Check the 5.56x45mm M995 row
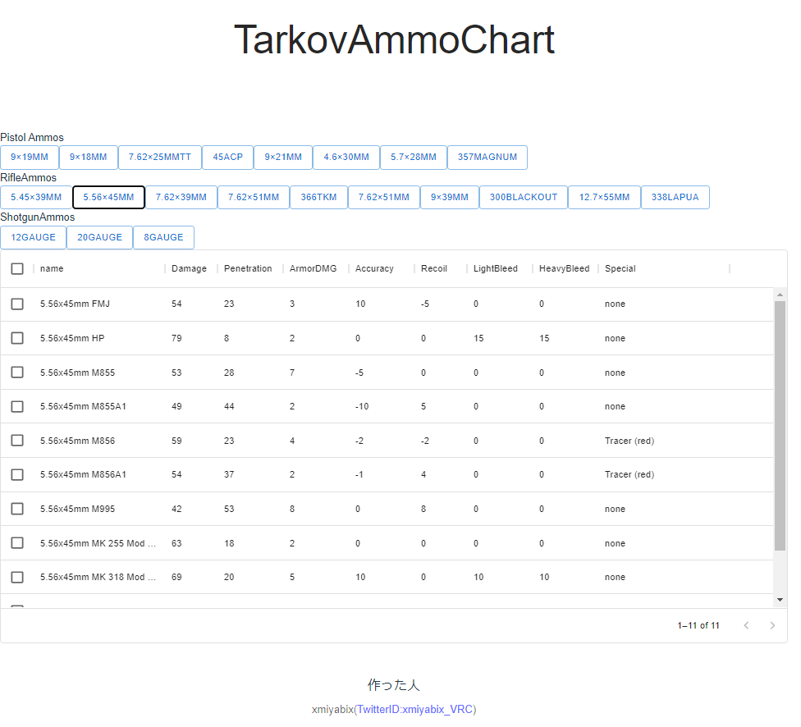 click(17, 509)
